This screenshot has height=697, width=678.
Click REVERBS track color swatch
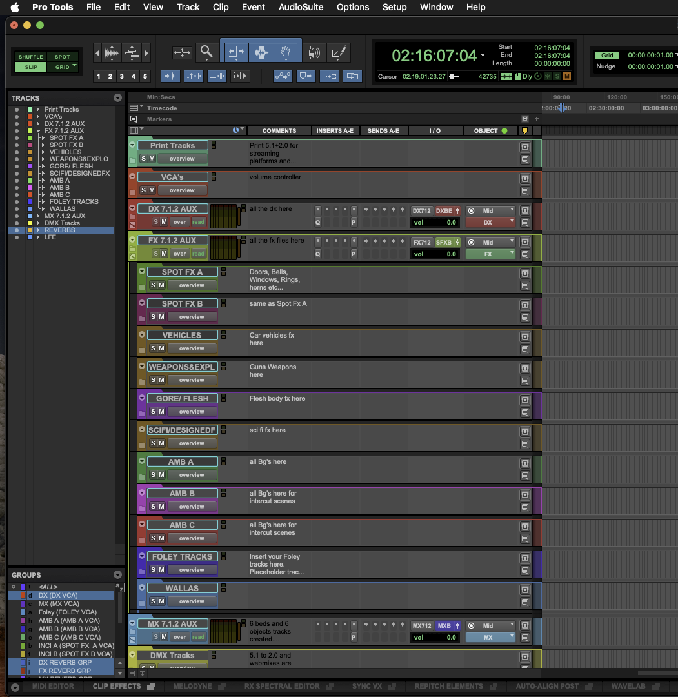30,230
